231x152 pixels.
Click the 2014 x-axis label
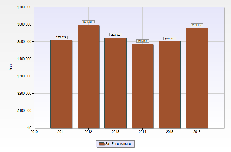(142, 132)
